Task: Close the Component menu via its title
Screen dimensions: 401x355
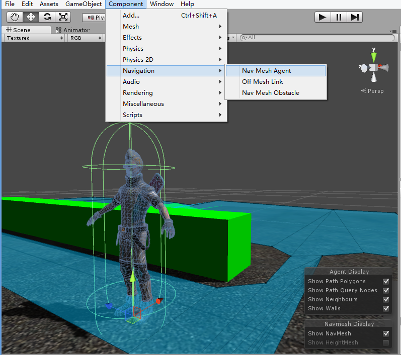Action: [126, 4]
